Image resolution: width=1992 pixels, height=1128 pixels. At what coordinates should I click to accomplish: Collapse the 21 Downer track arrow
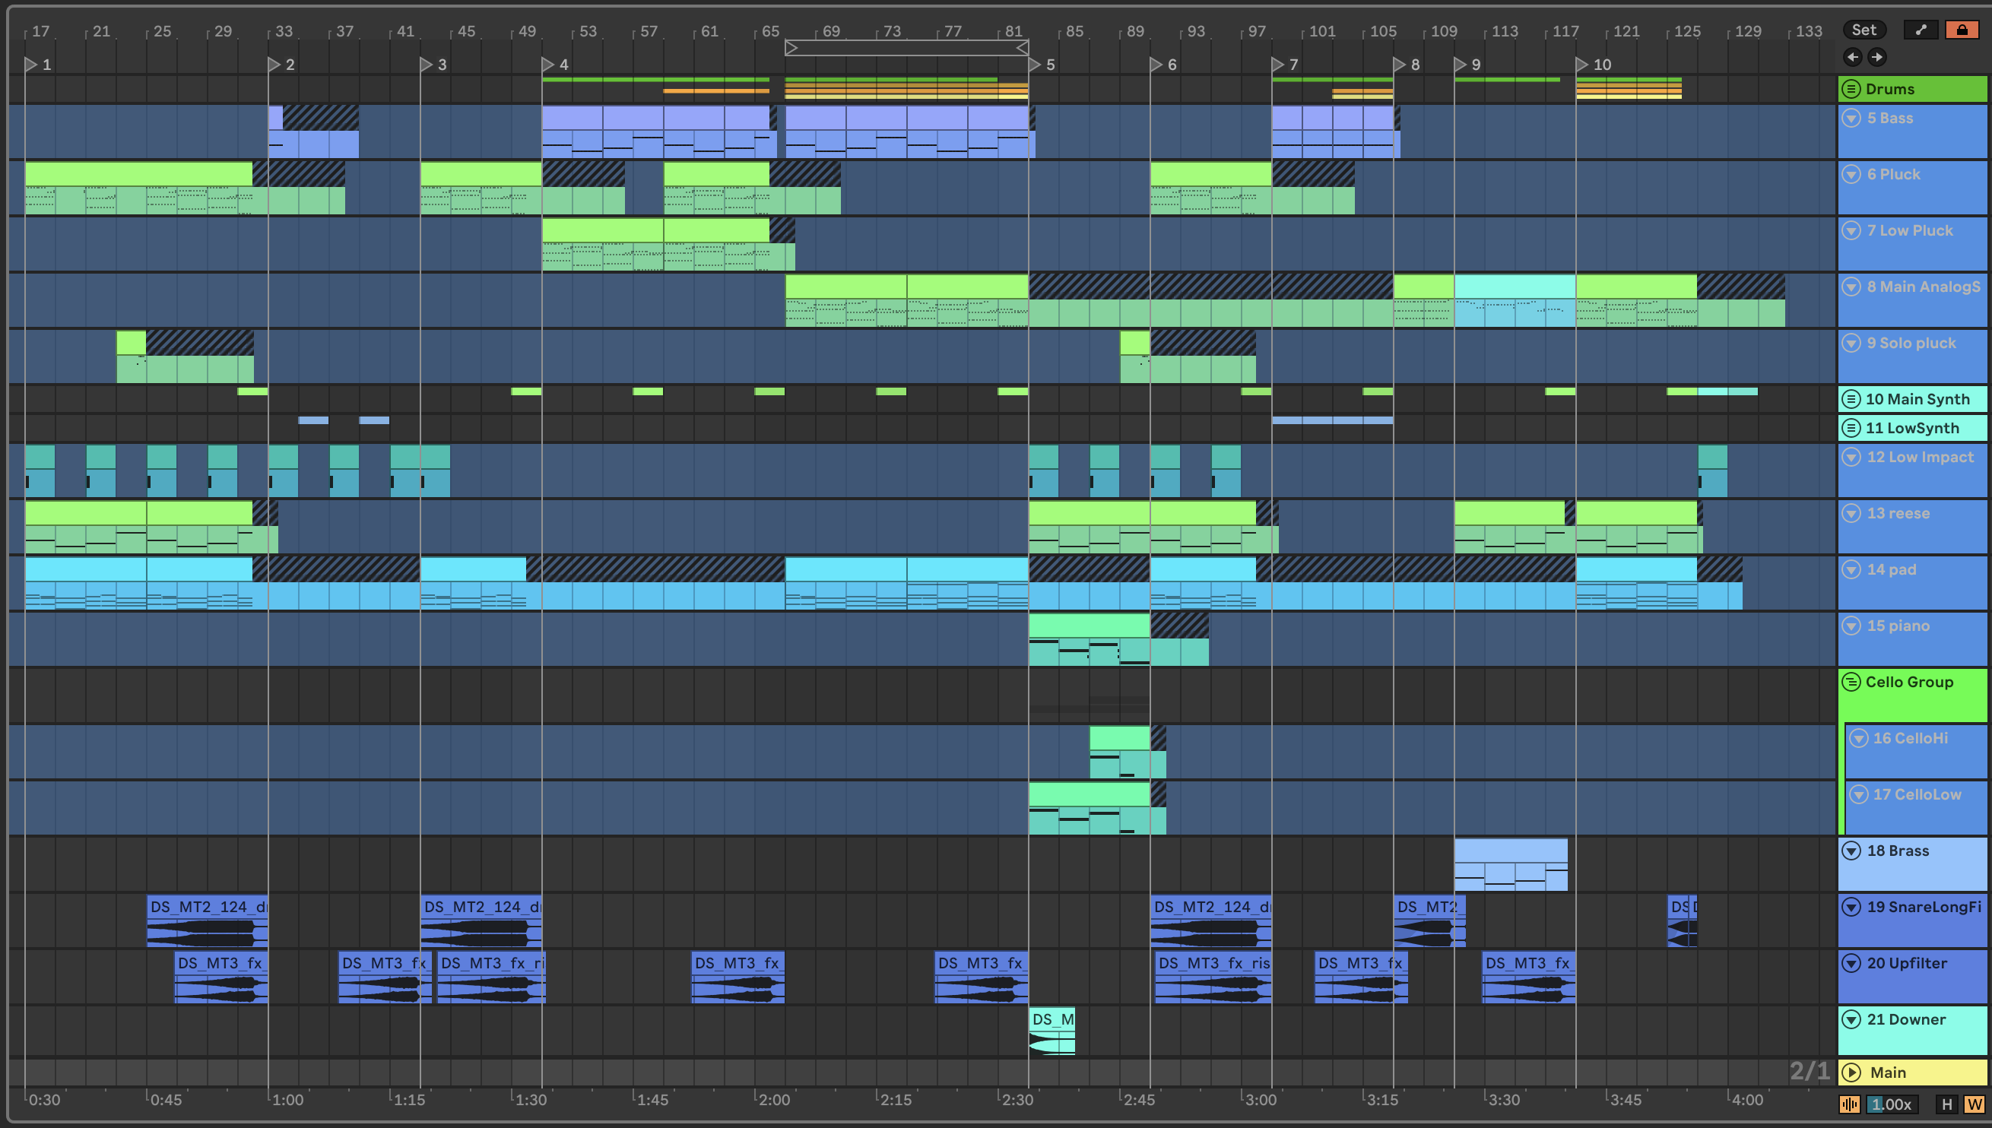[1851, 1019]
